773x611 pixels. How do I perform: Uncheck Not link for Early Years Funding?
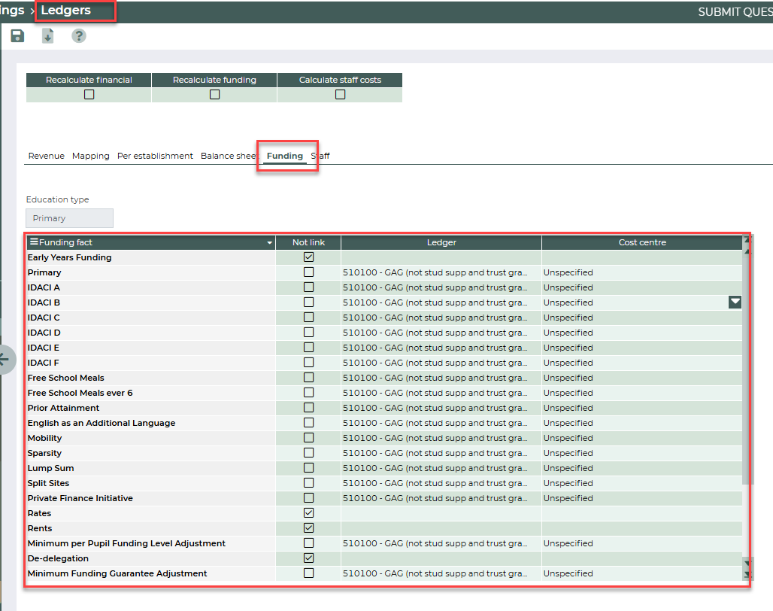pos(308,257)
